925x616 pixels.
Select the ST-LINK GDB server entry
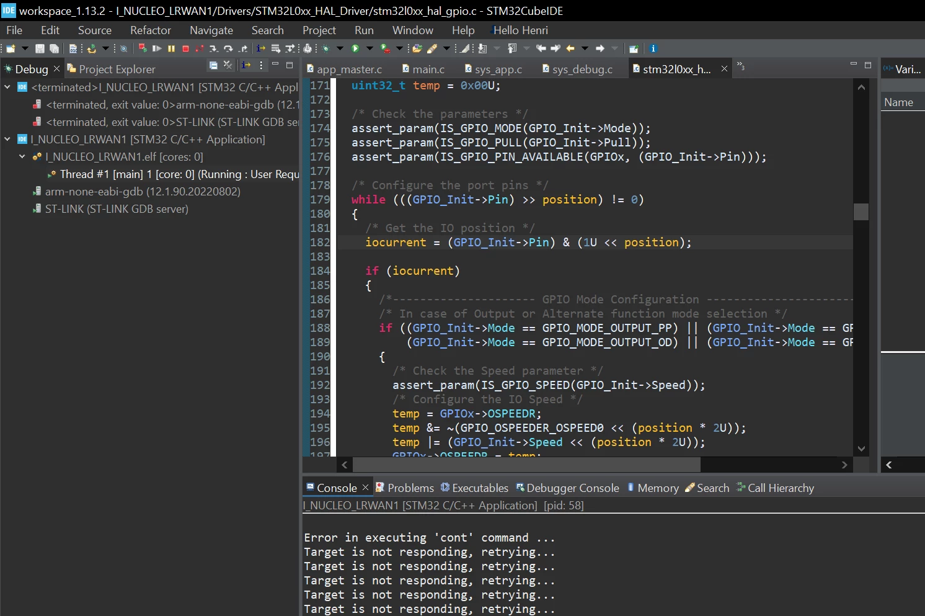click(110, 209)
